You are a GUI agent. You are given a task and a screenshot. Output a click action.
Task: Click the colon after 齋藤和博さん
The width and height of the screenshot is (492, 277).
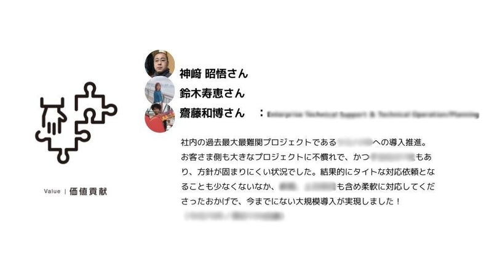pos(261,113)
